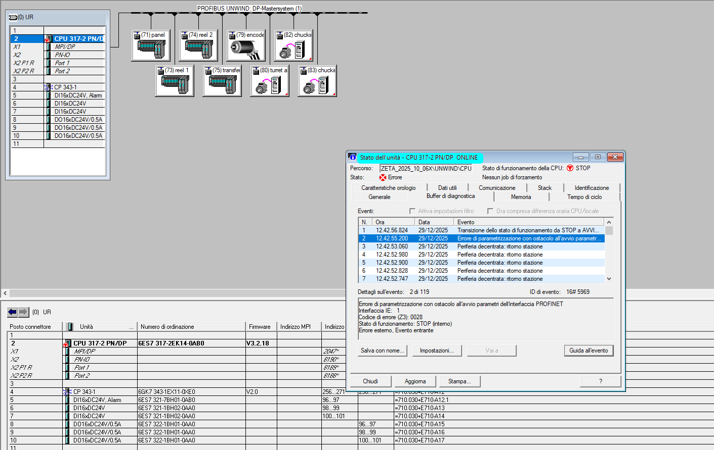Enable the Attiva impostazioni filtro checkbox
Viewport: 714px width, 450px height.
412,211
